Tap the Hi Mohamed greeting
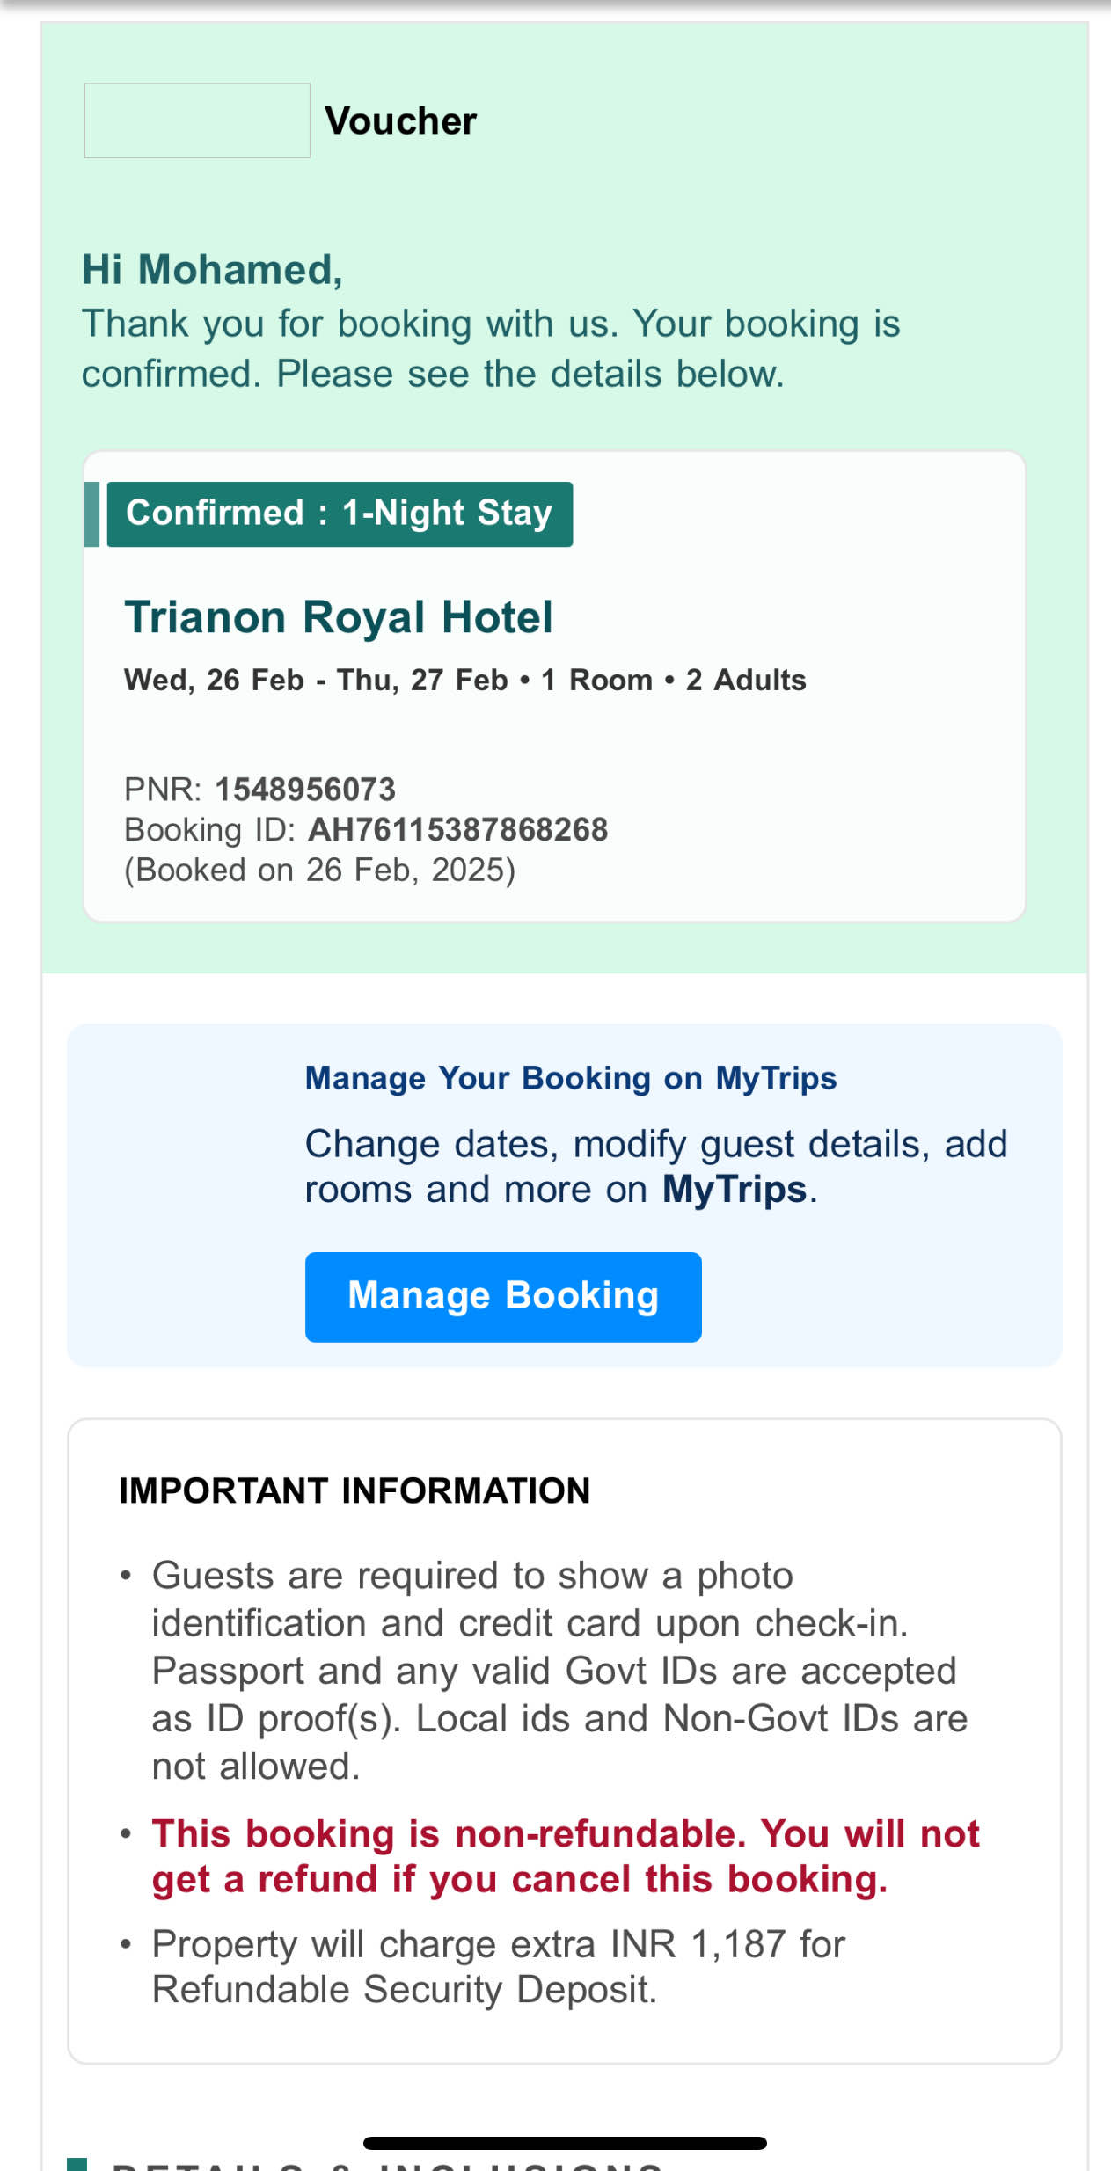Image resolution: width=1111 pixels, height=2171 pixels. (x=212, y=270)
